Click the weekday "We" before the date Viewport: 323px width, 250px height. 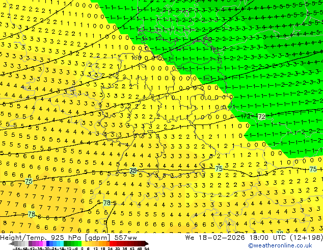(190, 238)
